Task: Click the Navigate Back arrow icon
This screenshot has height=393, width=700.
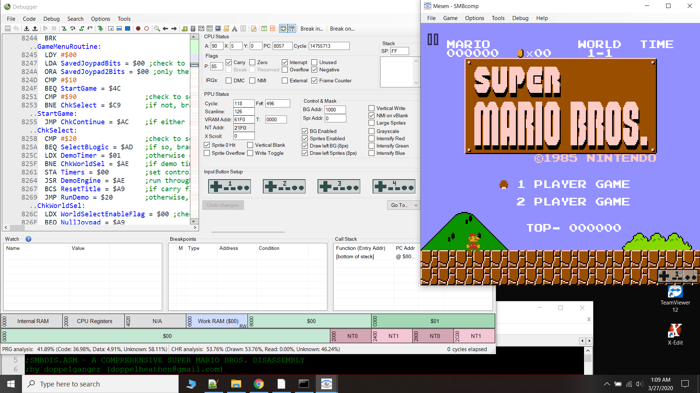Action: pos(166,28)
